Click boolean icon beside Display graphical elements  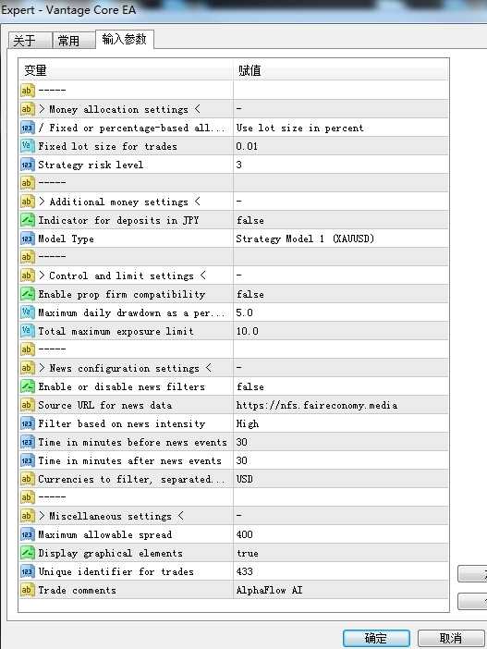coord(28,553)
